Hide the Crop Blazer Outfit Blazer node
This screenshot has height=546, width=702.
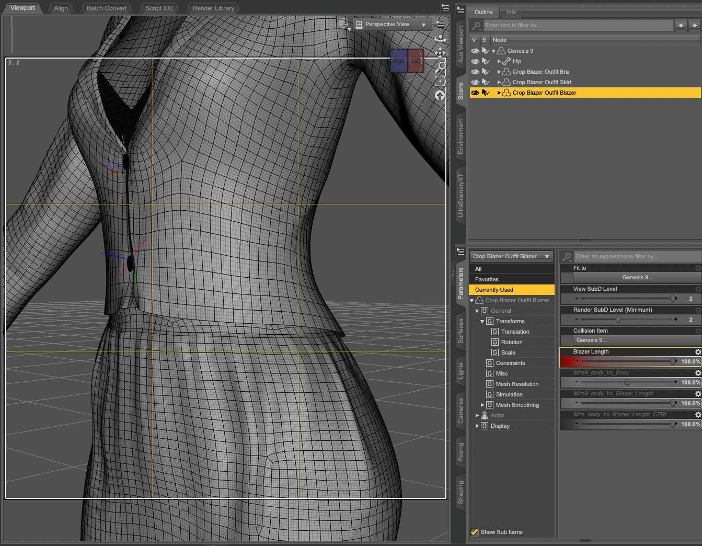coord(475,93)
